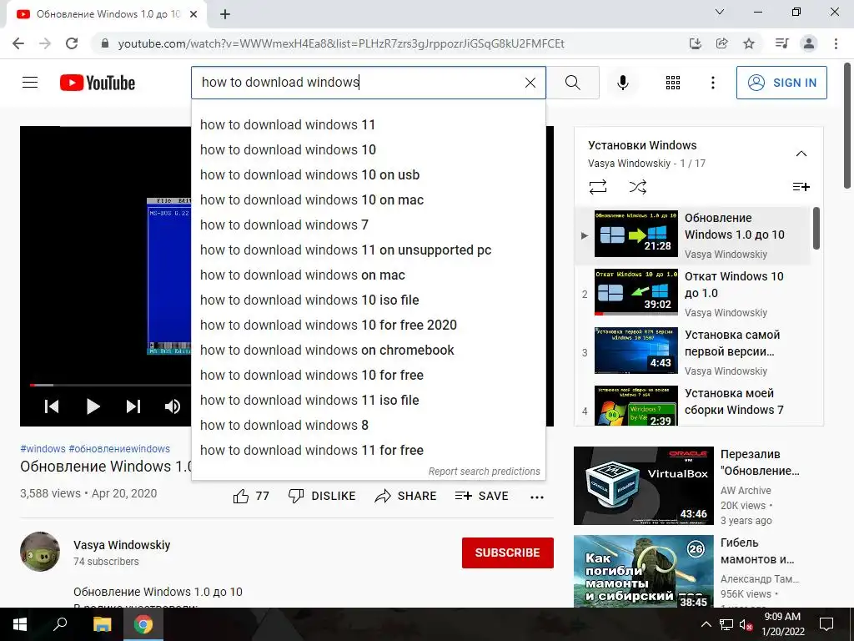
Task: Click the playlist panel scrollbar
Action: [x=816, y=228]
